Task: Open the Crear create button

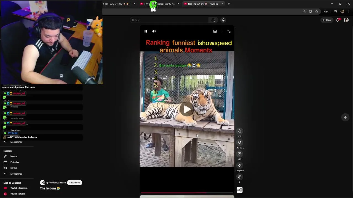Action: 327,20
